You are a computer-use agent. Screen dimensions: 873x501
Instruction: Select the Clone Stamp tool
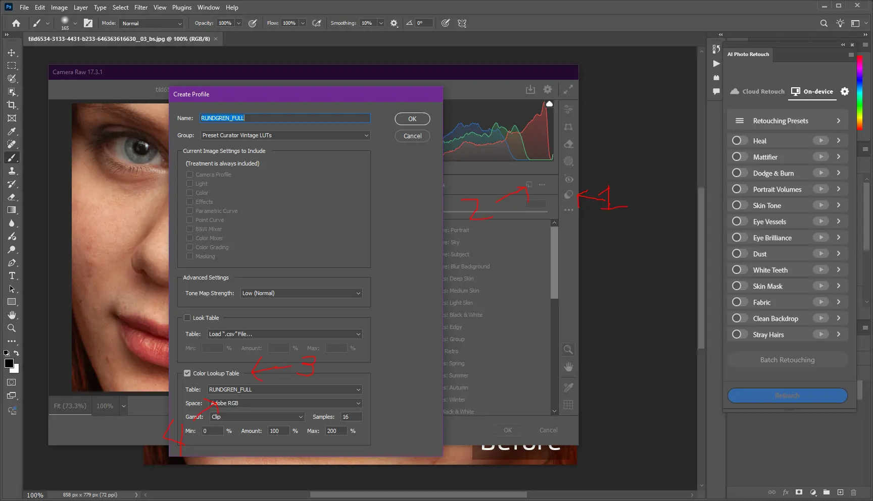(12, 171)
